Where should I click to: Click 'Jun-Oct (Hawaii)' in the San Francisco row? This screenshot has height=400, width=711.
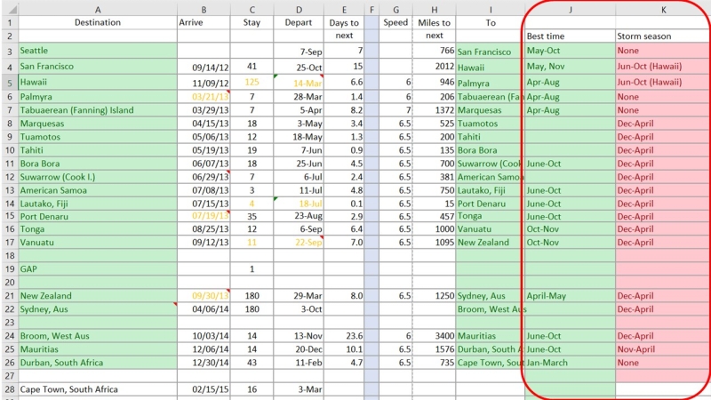[x=663, y=66]
